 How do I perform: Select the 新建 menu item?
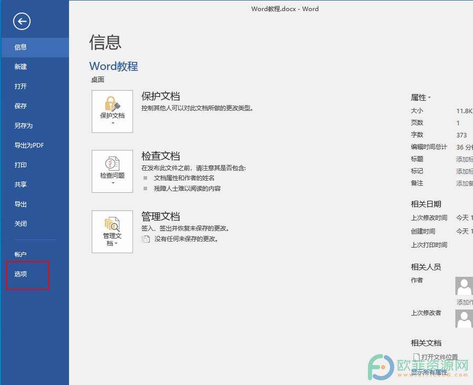tap(34, 67)
